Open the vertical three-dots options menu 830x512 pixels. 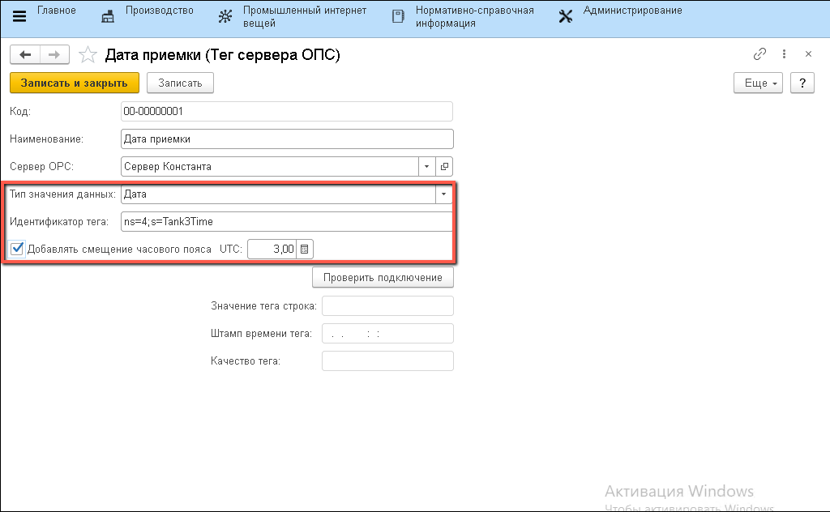tap(784, 54)
